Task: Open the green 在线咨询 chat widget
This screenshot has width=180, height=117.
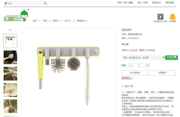Action: (x=171, y=57)
